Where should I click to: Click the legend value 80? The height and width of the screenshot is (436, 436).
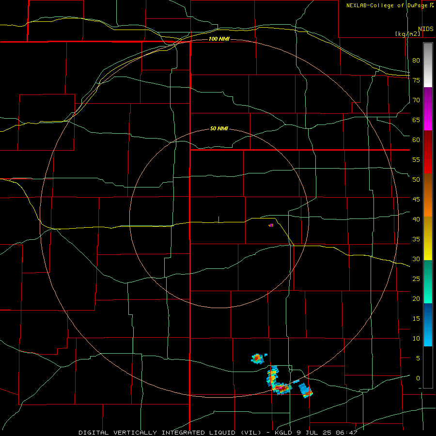(x=416, y=61)
